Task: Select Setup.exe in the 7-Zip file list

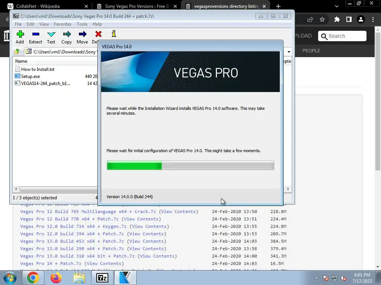Action: coord(31,76)
